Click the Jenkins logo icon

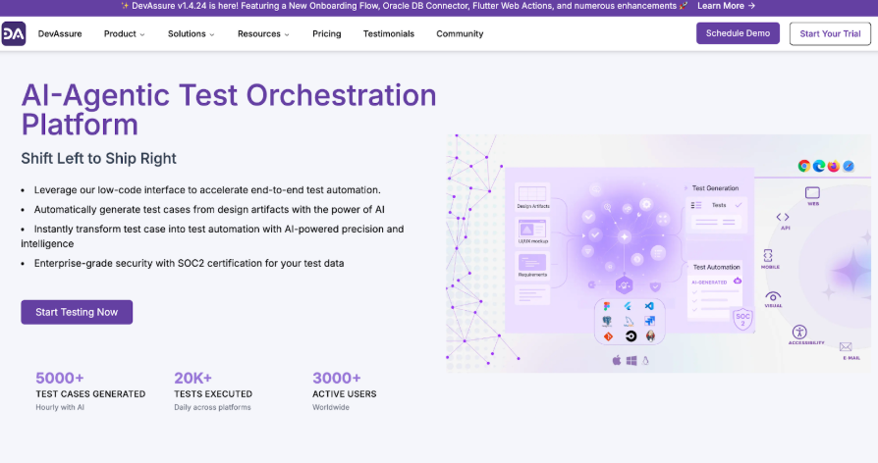pos(651,335)
